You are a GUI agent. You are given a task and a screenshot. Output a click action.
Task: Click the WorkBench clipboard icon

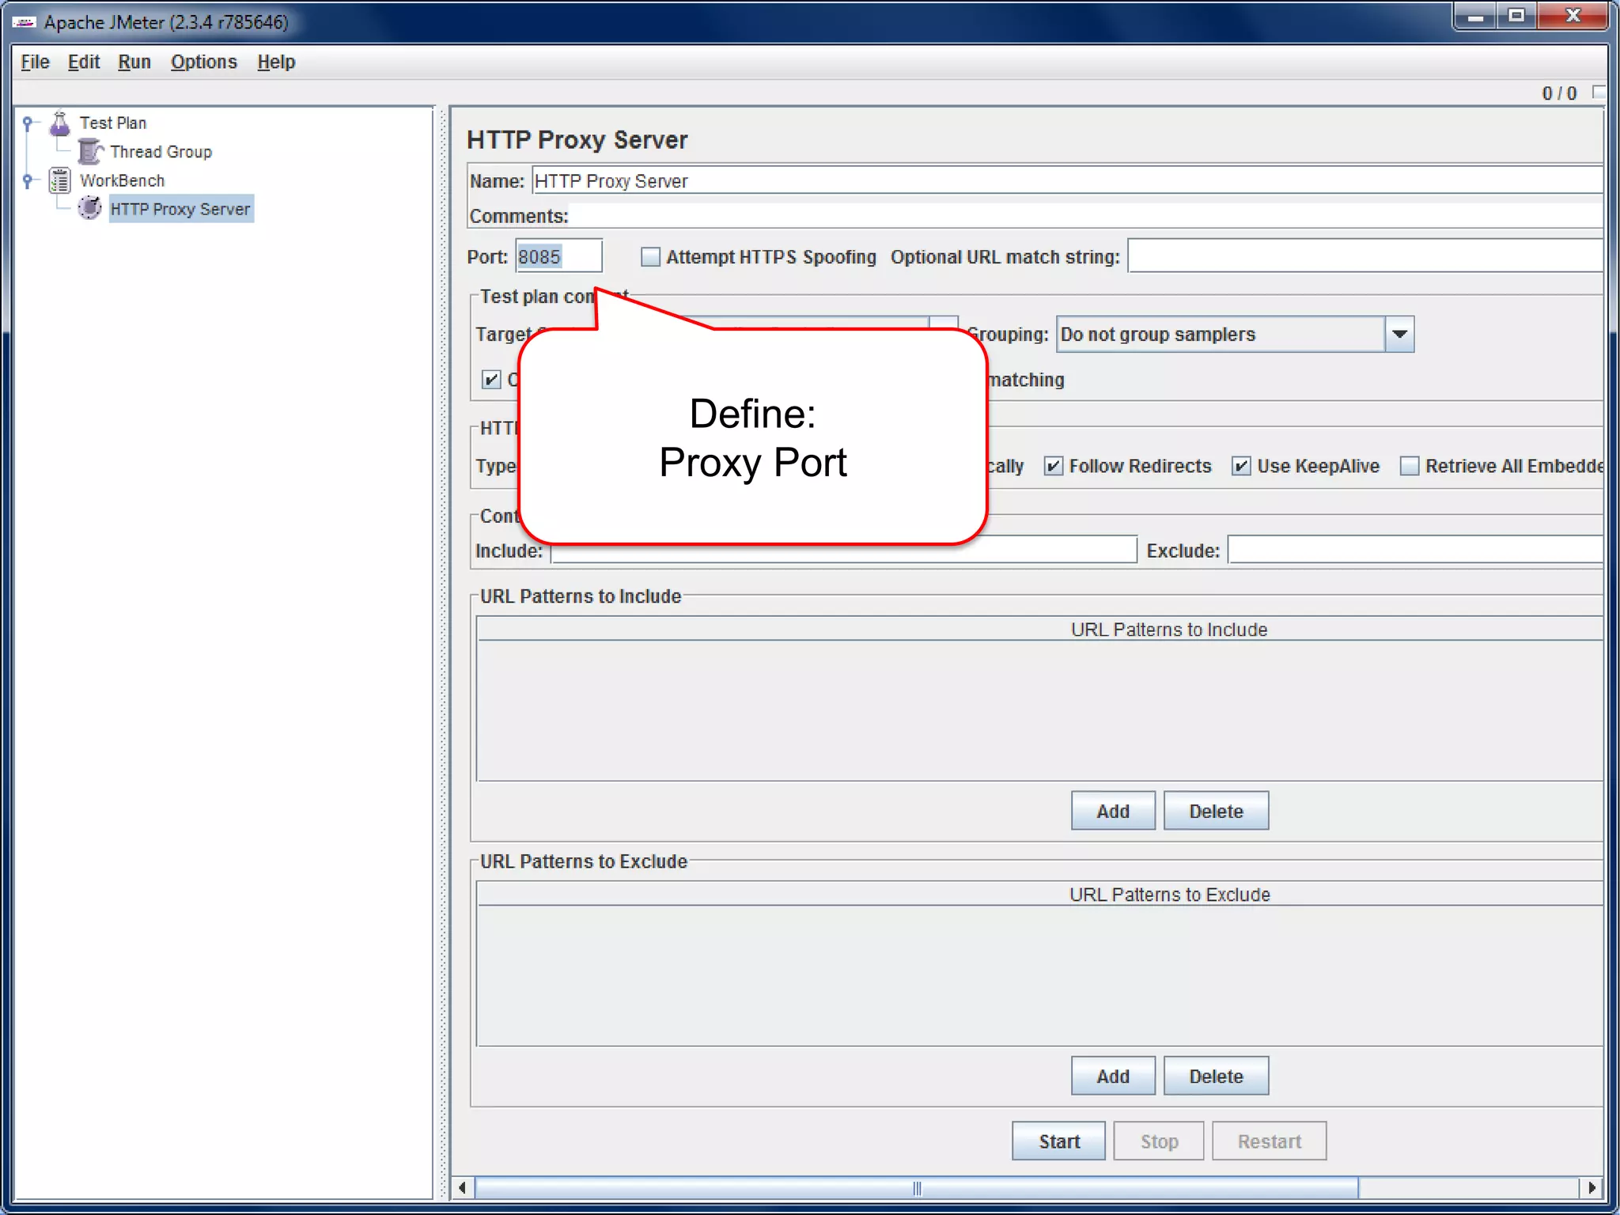pyautogui.click(x=60, y=180)
